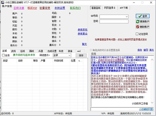
Task: Close the 小白三国乱世辅助 window
Action: (151, 2)
